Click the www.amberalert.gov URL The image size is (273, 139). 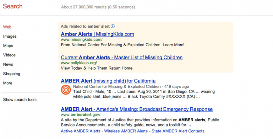80,115
